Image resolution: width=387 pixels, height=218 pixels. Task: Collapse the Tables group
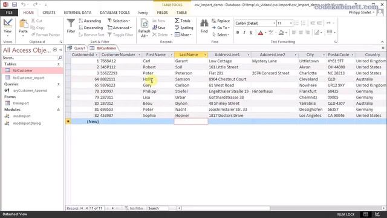(59, 64)
